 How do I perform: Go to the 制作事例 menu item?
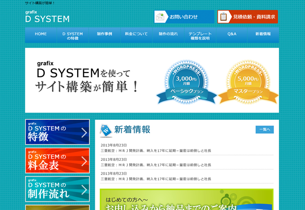tap(105, 35)
